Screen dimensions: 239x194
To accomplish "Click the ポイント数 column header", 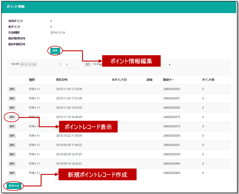I will pos(208,80).
